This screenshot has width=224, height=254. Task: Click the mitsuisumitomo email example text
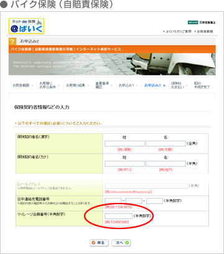(x=129, y=192)
